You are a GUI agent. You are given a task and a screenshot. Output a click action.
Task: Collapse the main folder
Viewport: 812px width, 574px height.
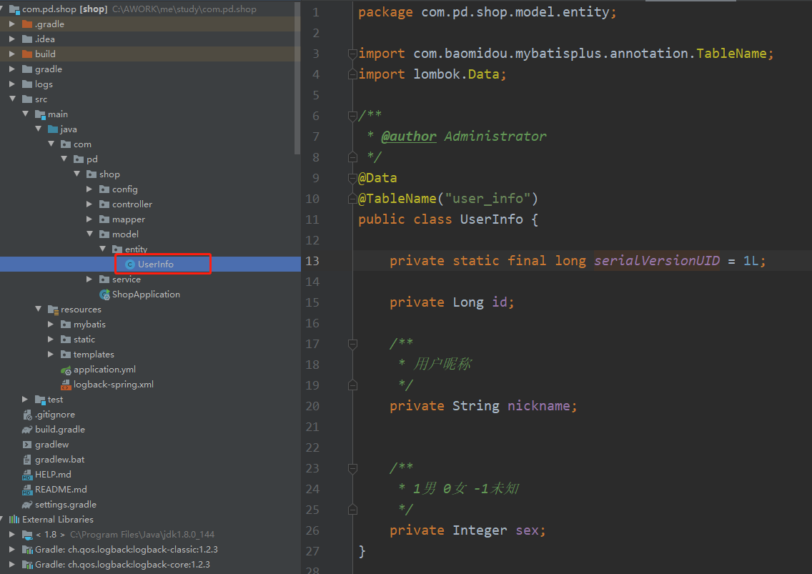pos(26,114)
